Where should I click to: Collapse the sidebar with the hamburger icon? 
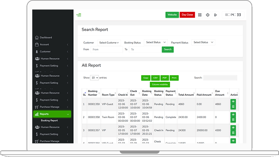tap(79, 15)
